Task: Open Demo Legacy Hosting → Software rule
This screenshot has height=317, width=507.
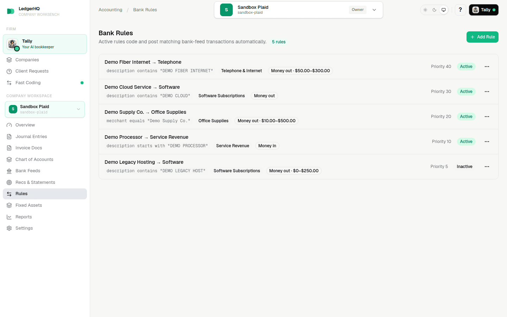Action: coord(144,162)
